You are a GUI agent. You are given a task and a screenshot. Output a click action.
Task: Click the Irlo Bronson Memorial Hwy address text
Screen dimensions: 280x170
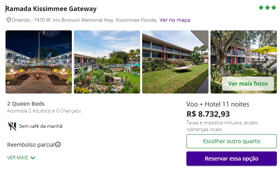point(84,20)
